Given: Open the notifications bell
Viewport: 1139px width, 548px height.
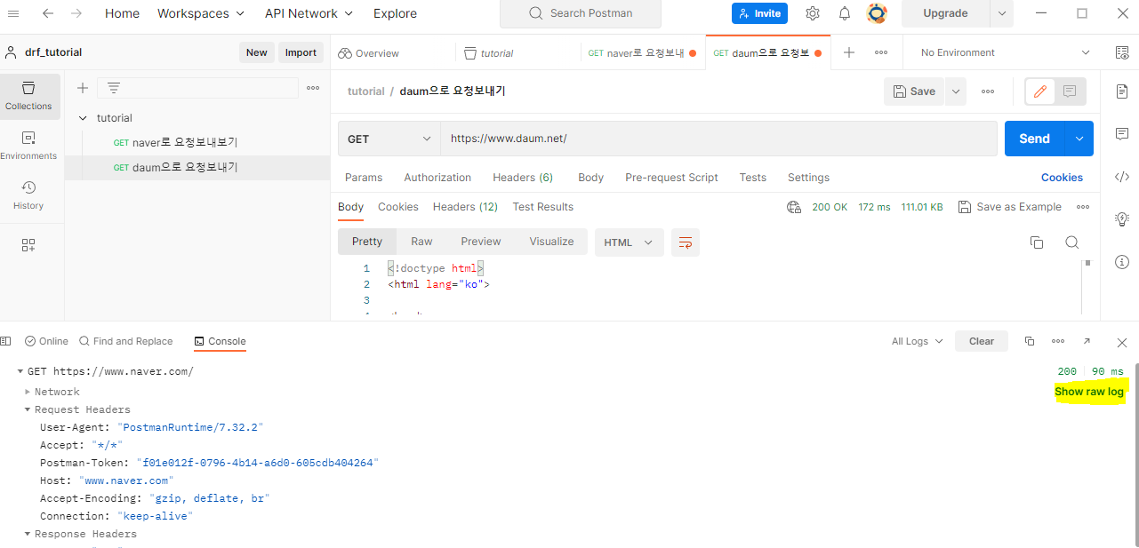Looking at the screenshot, I should 845,13.
